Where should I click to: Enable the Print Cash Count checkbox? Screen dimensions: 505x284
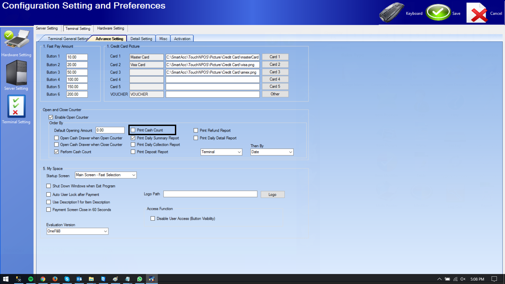pyautogui.click(x=133, y=130)
